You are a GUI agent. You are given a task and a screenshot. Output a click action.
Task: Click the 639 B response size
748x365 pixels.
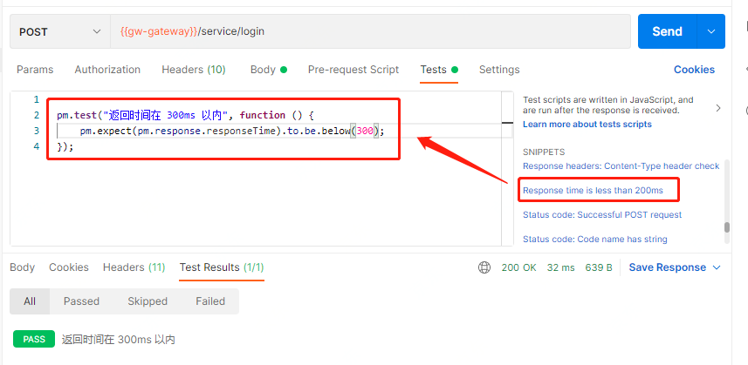point(599,267)
